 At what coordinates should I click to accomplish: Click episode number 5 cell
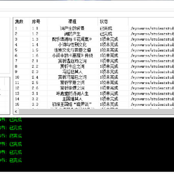click(x=16, y=50)
